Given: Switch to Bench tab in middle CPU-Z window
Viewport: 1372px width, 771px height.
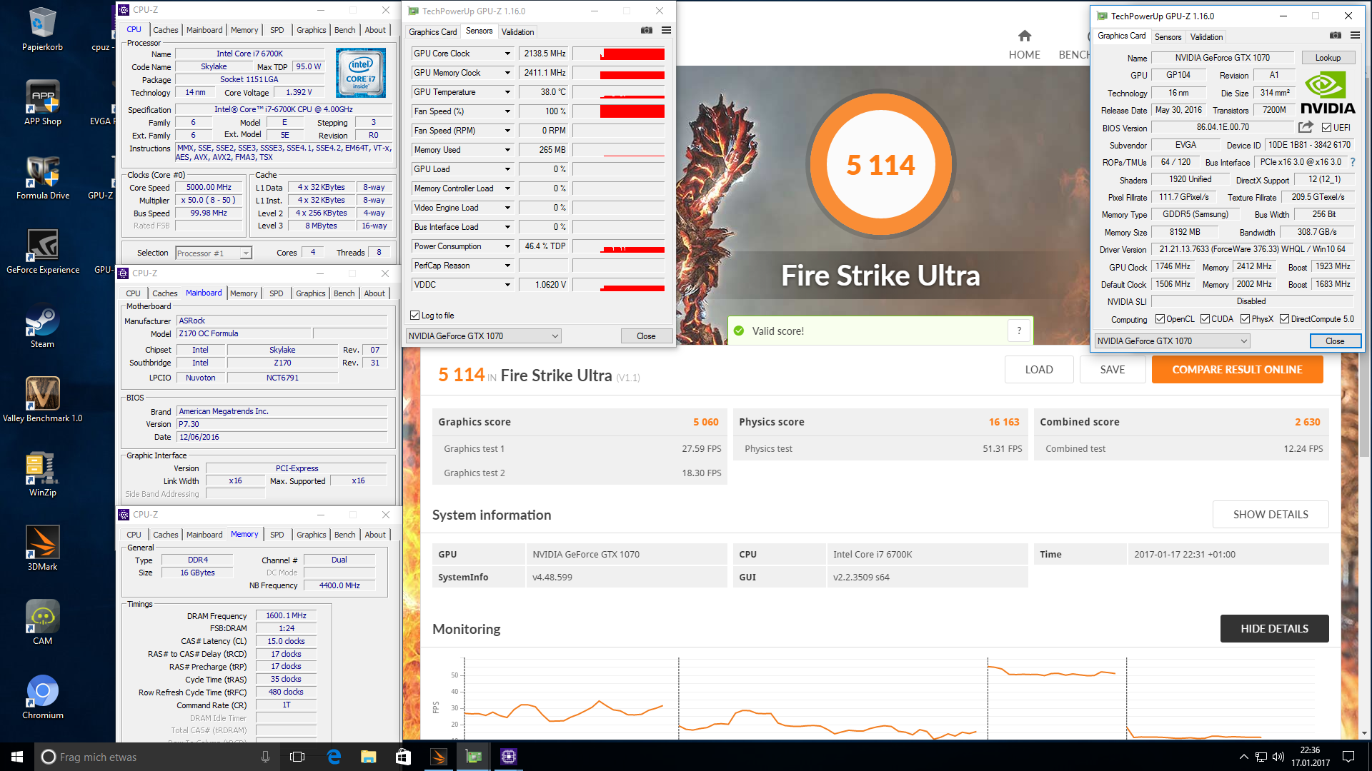Looking at the screenshot, I should point(344,293).
